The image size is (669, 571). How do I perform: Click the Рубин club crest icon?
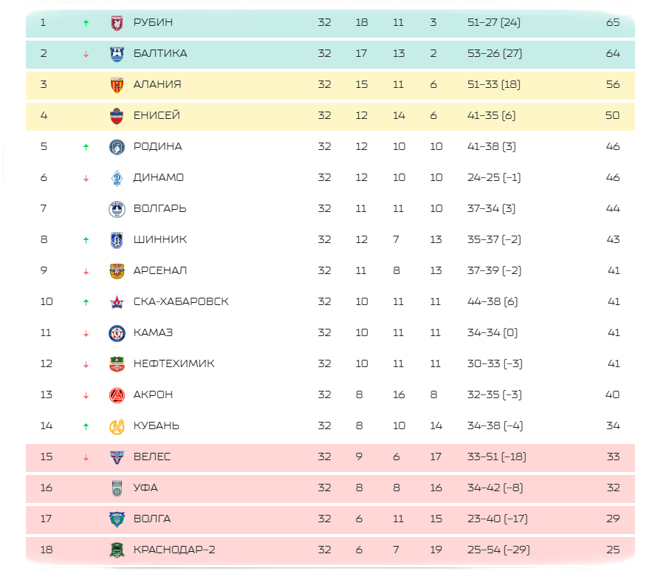pos(117,23)
